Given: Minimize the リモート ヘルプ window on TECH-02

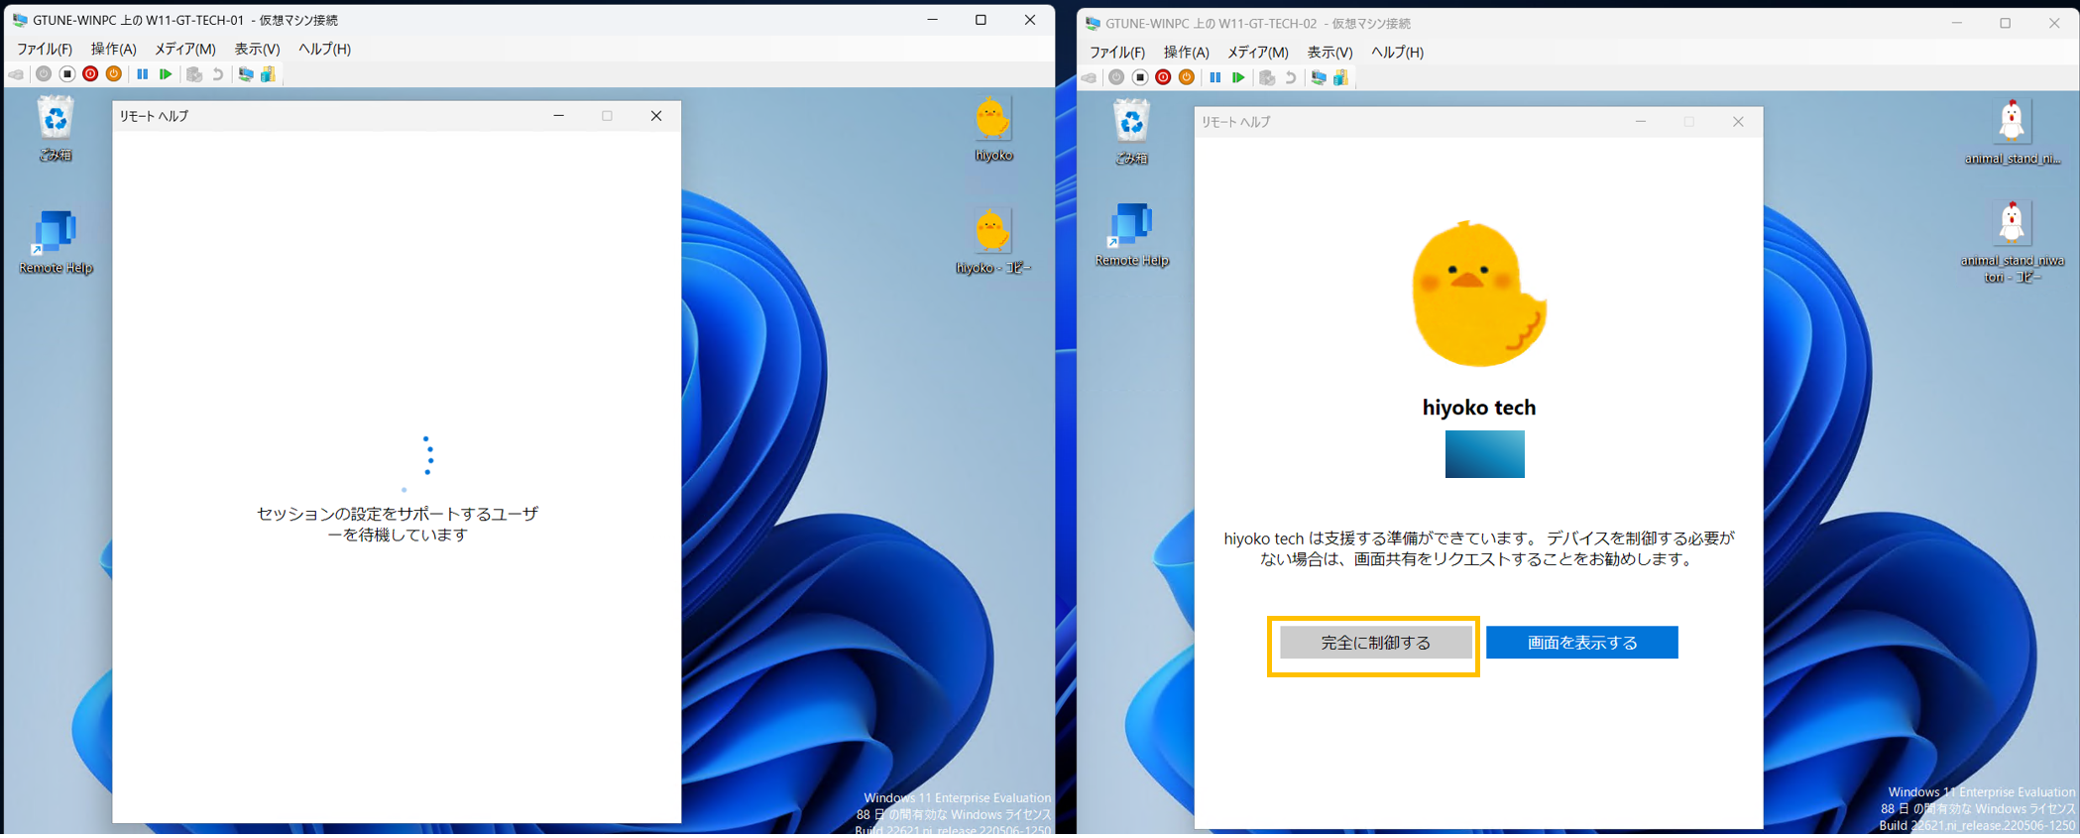Looking at the screenshot, I should click(x=1641, y=122).
